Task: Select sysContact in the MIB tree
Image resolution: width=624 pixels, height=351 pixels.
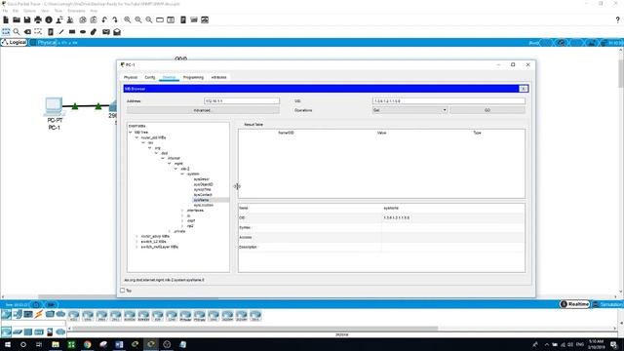Action: tap(203, 195)
